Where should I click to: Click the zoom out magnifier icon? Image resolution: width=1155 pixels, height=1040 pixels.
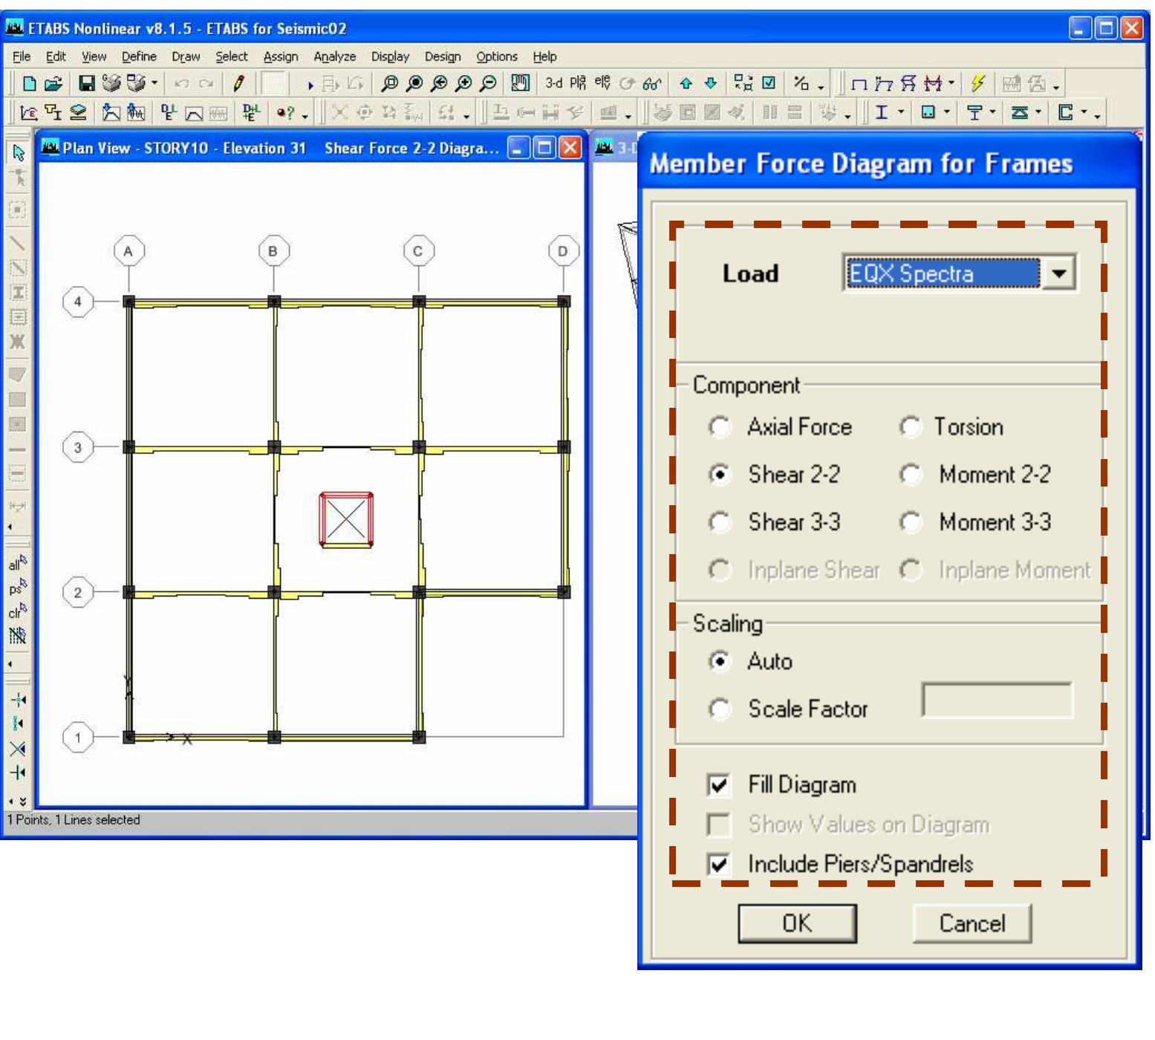point(488,83)
